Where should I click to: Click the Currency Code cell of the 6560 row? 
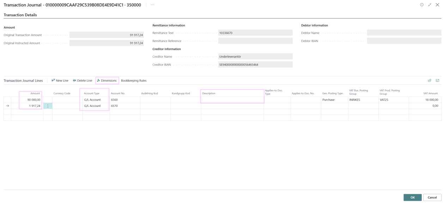click(x=67, y=100)
